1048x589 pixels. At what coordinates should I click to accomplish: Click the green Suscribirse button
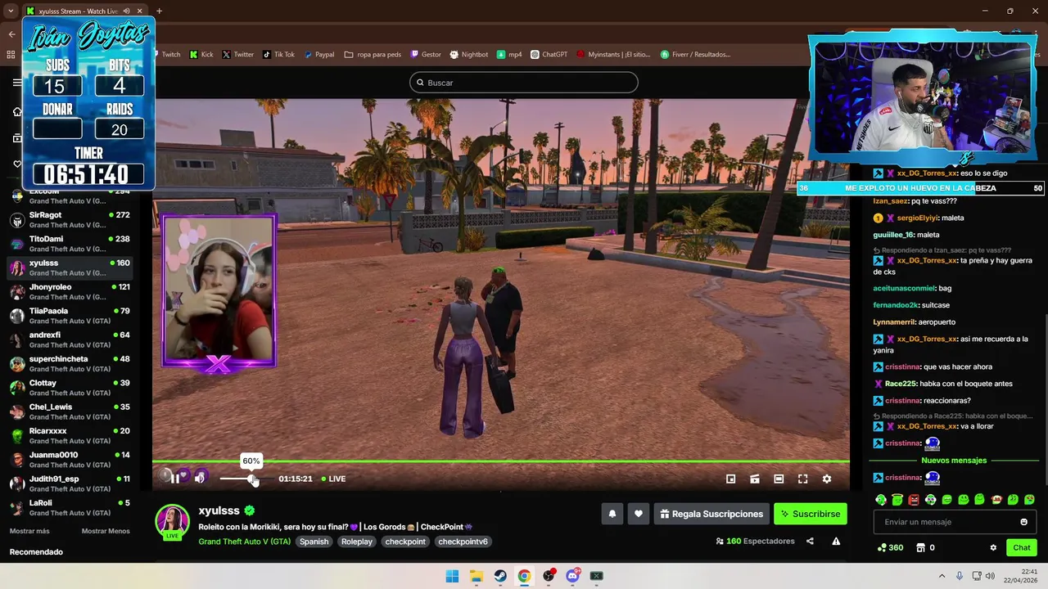point(811,514)
